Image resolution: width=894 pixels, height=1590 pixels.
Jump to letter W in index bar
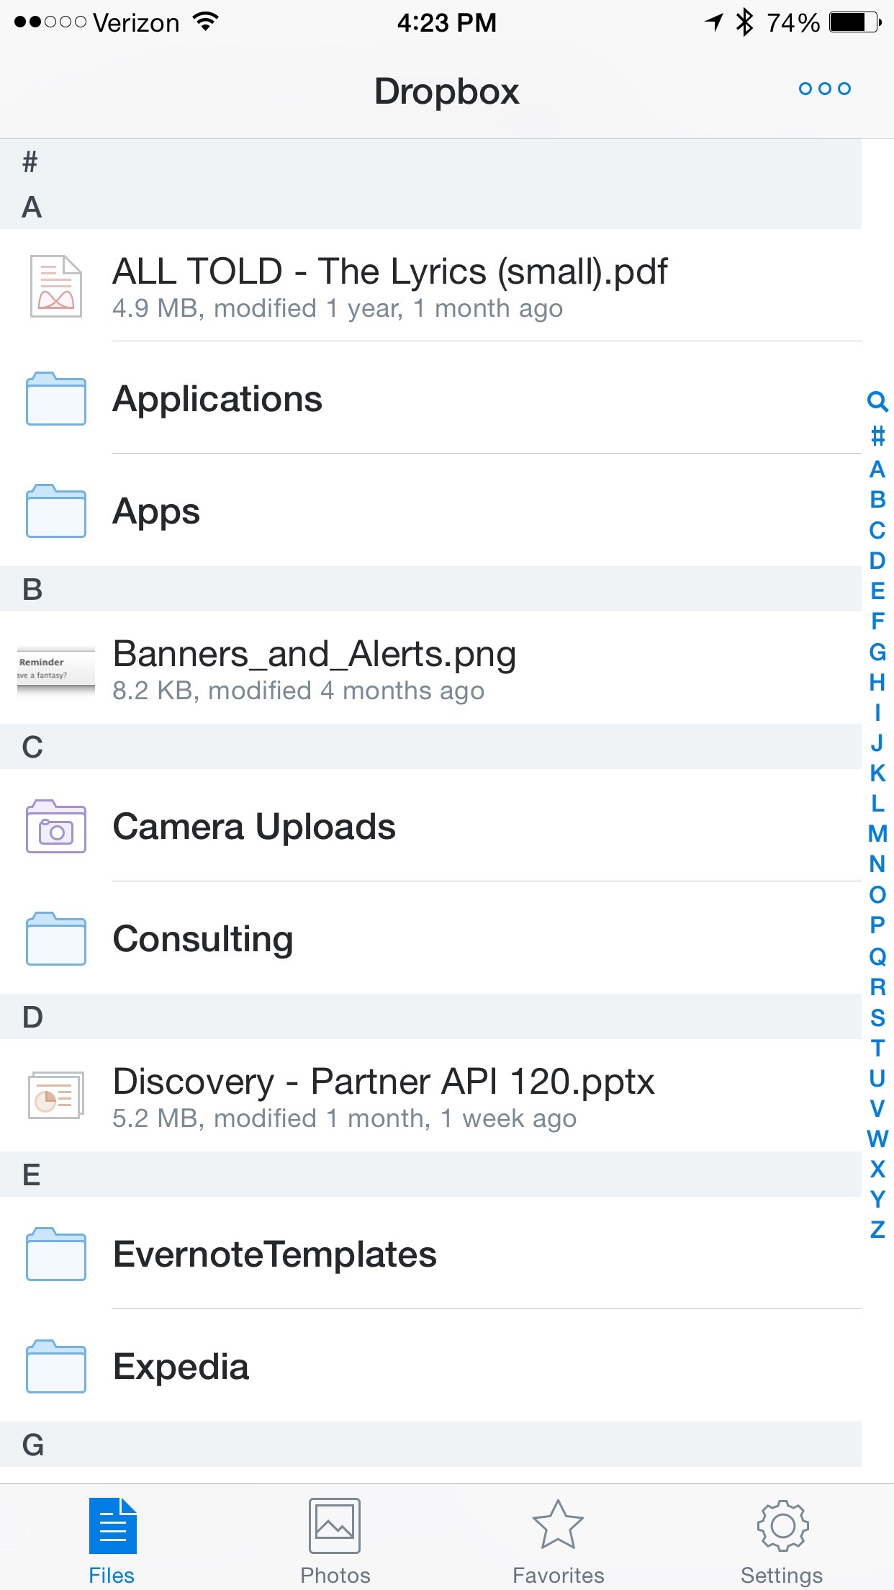[877, 1139]
